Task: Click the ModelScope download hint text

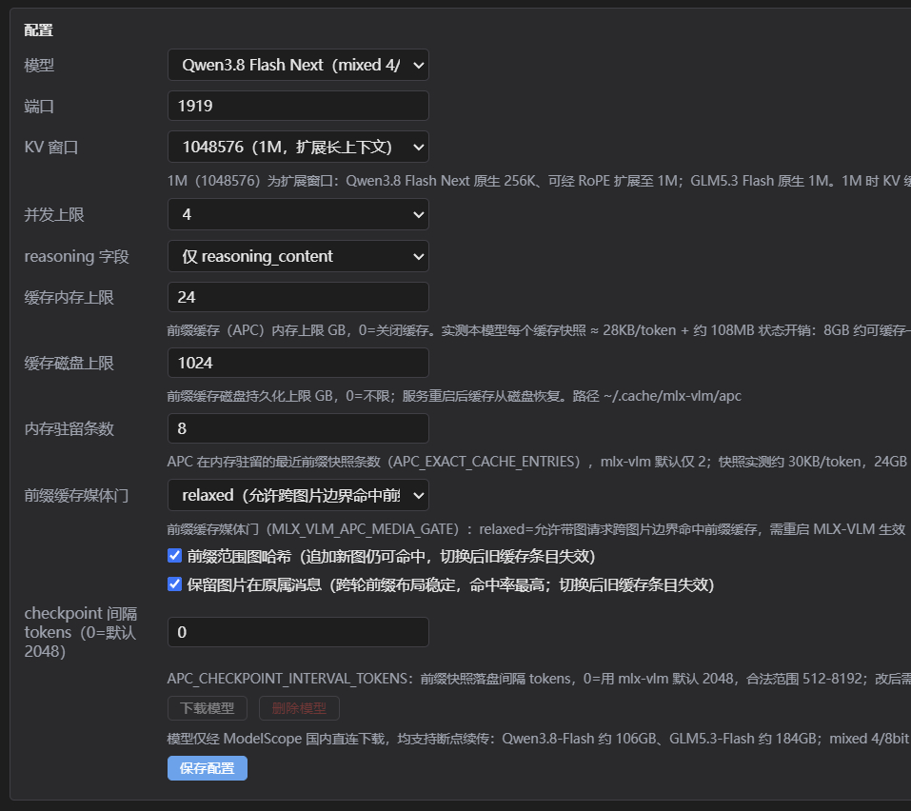Action: 539,739
